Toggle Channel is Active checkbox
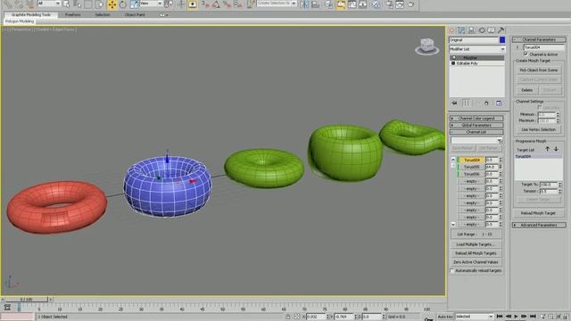Screen dimensions: 571x321 click(x=525, y=53)
